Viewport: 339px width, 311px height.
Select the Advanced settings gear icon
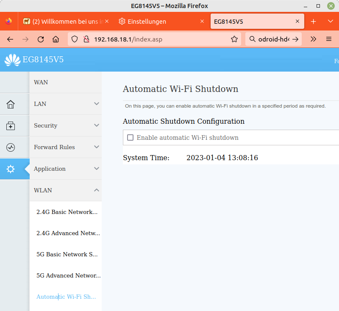(11, 169)
